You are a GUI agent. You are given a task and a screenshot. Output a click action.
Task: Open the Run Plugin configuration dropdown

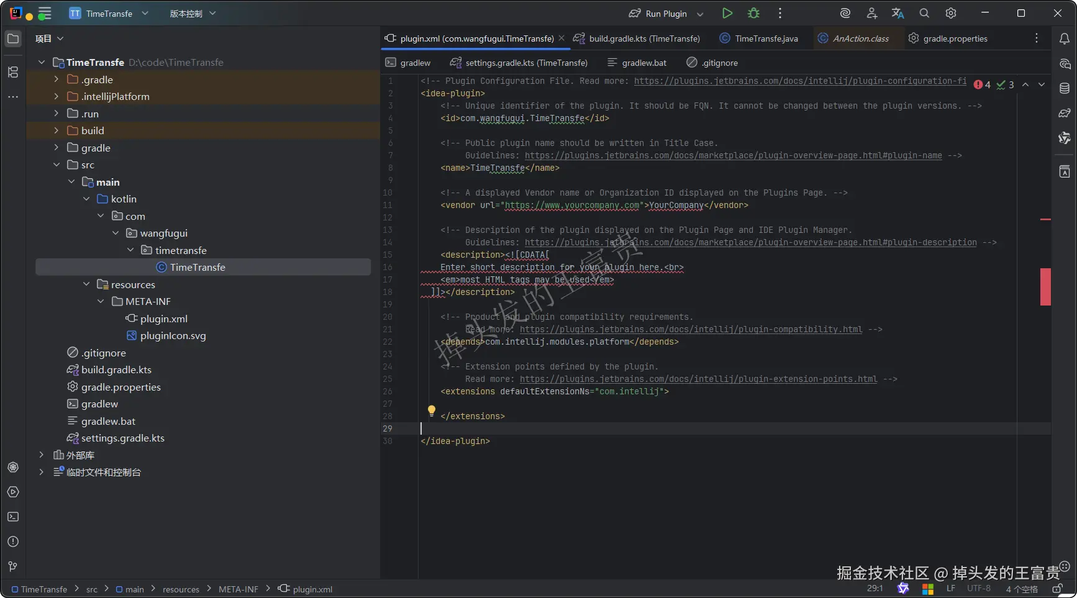click(x=700, y=14)
